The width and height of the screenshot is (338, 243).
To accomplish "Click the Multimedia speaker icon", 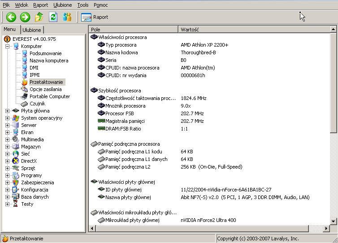I will pos(16,139).
